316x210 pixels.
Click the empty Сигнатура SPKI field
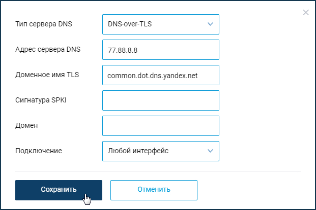(x=160, y=100)
